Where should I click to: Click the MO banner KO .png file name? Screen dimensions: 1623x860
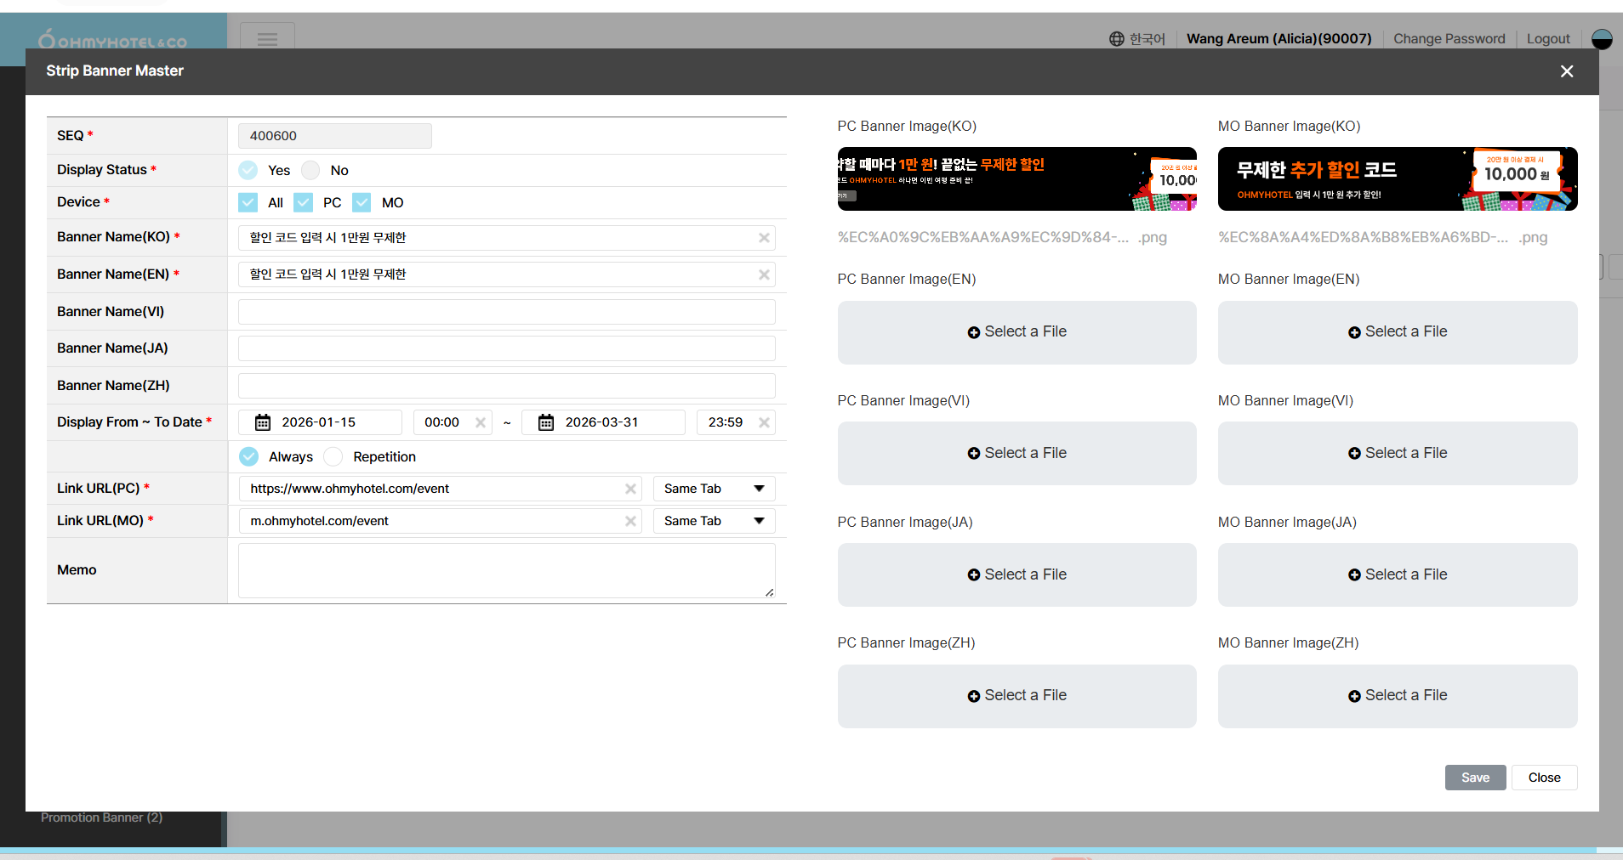click(1382, 238)
